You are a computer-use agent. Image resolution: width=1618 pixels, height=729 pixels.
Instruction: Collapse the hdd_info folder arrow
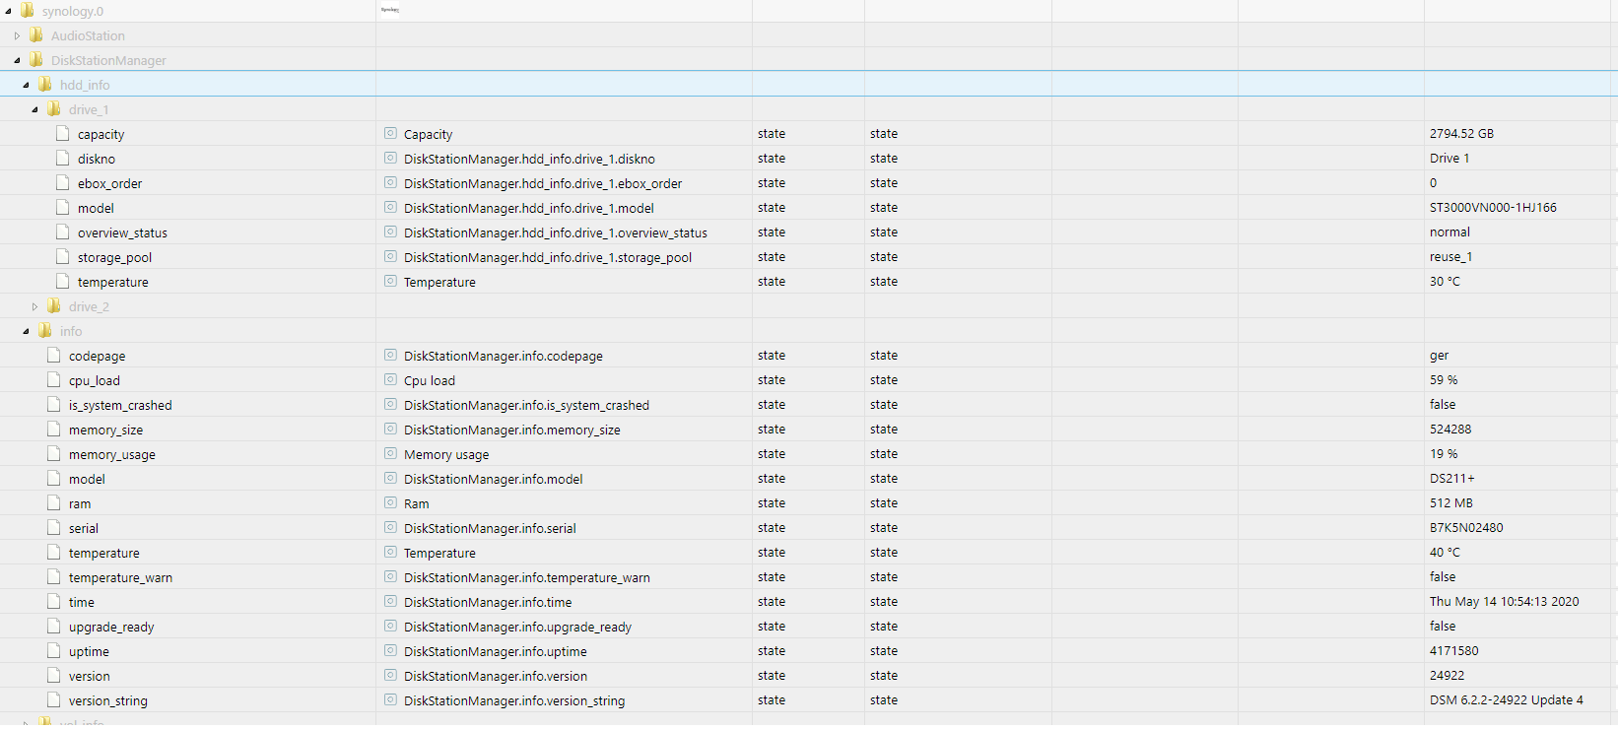(26, 85)
